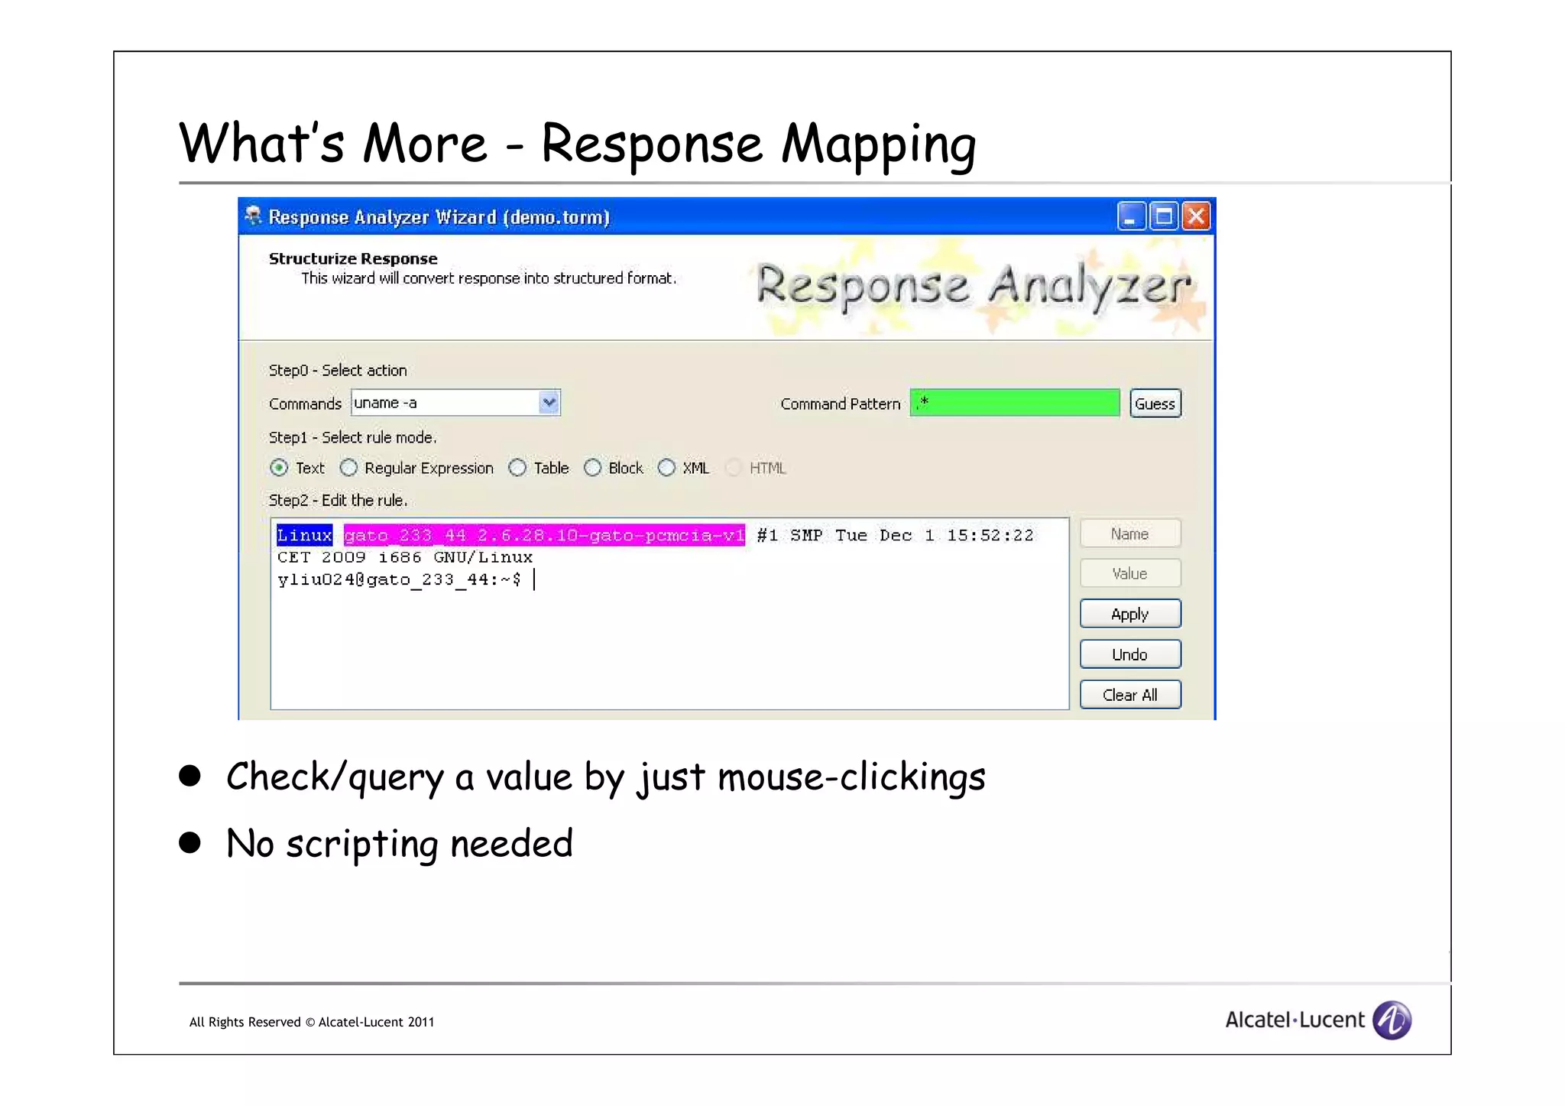
Task: Click the Response Analyzer Wizard title bar icon
Action: [253, 216]
